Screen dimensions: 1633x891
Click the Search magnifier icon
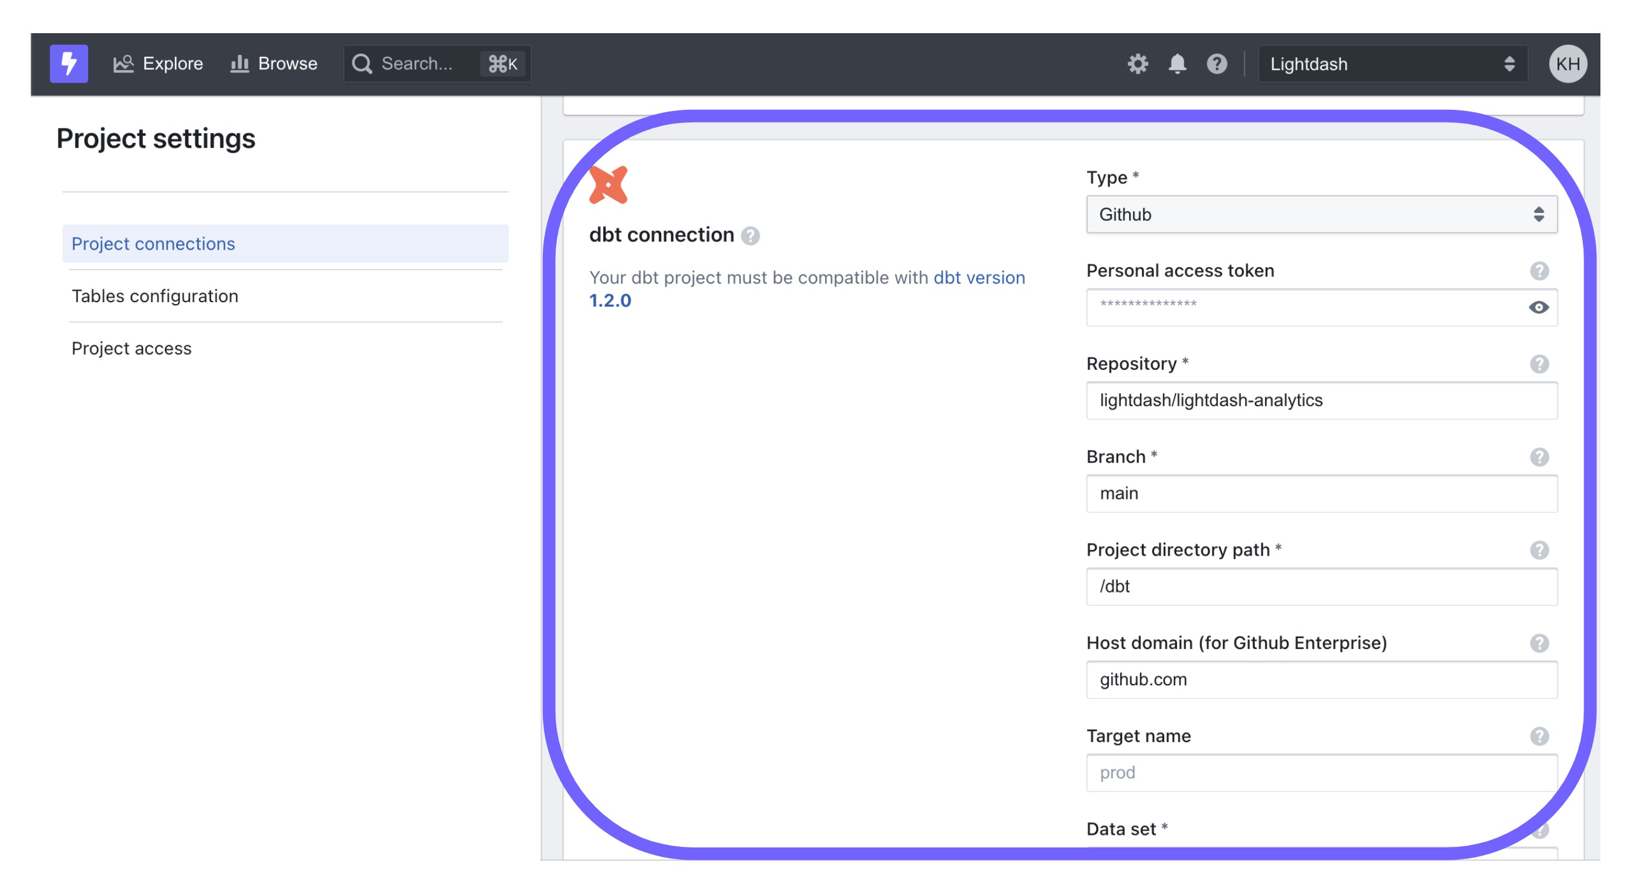click(x=362, y=63)
